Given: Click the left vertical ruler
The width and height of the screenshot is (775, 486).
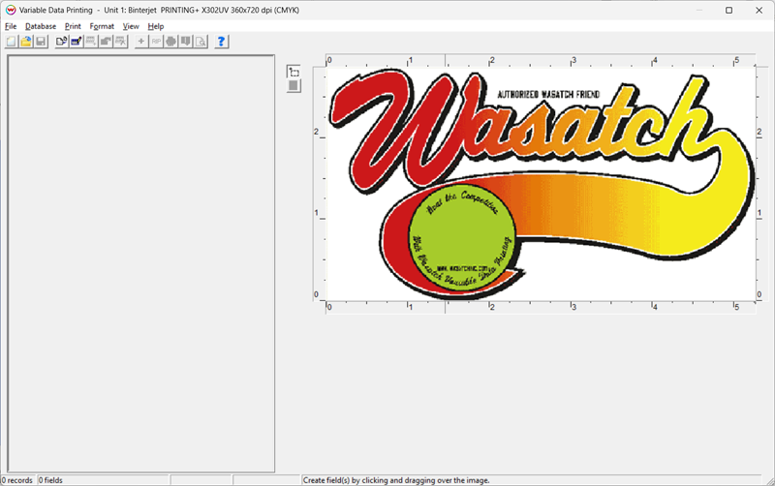Looking at the screenshot, I should click(320, 184).
